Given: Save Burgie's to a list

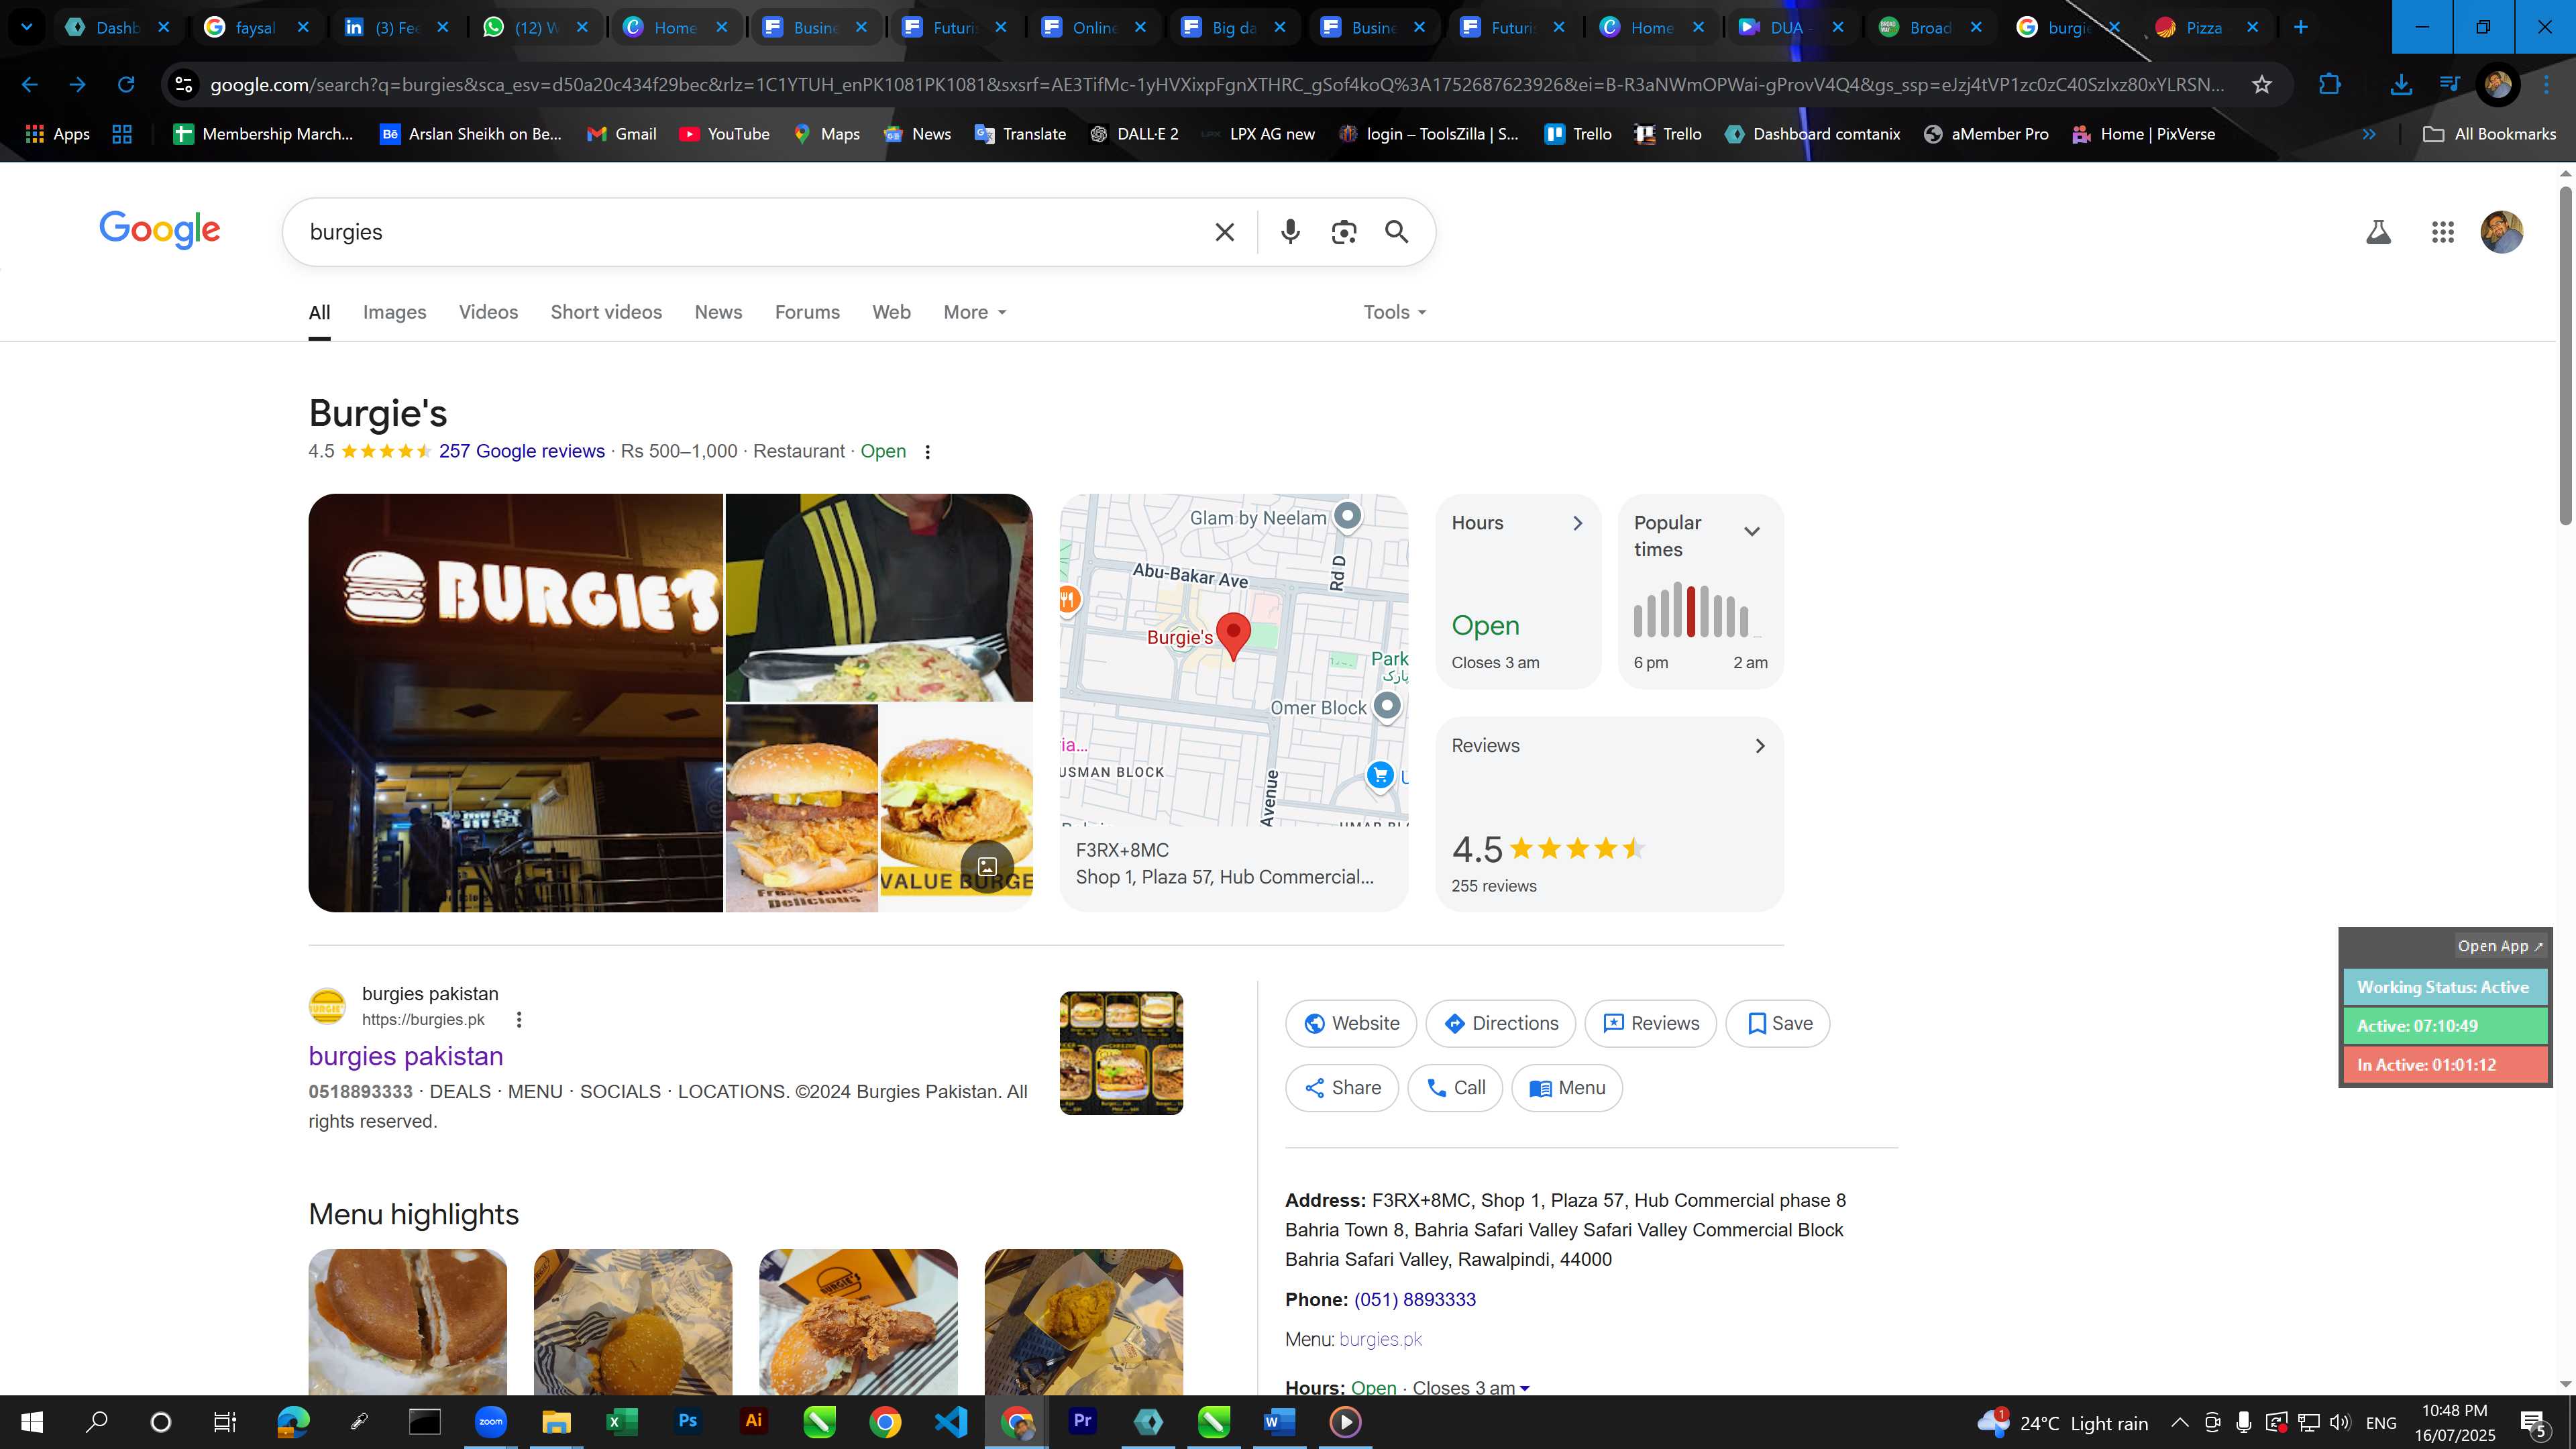Looking at the screenshot, I should pos(1778,1023).
